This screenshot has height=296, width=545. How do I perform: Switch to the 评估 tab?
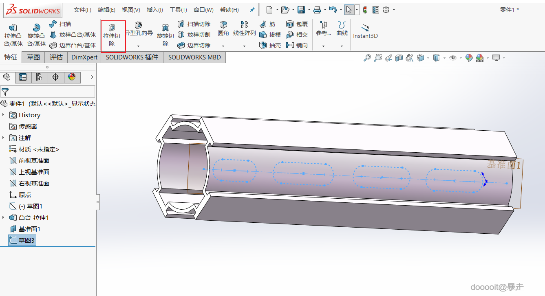pyautogui.click(x=56, y=57)
